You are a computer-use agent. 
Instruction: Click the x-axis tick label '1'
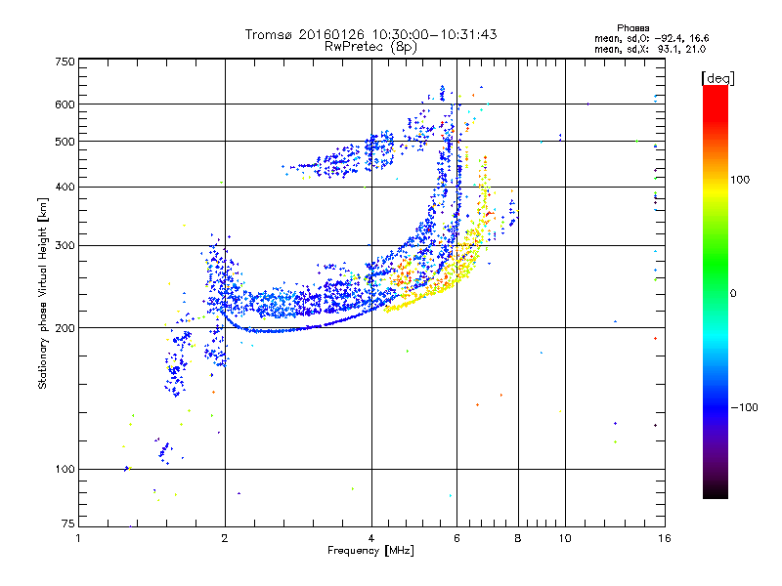[78, 538]
